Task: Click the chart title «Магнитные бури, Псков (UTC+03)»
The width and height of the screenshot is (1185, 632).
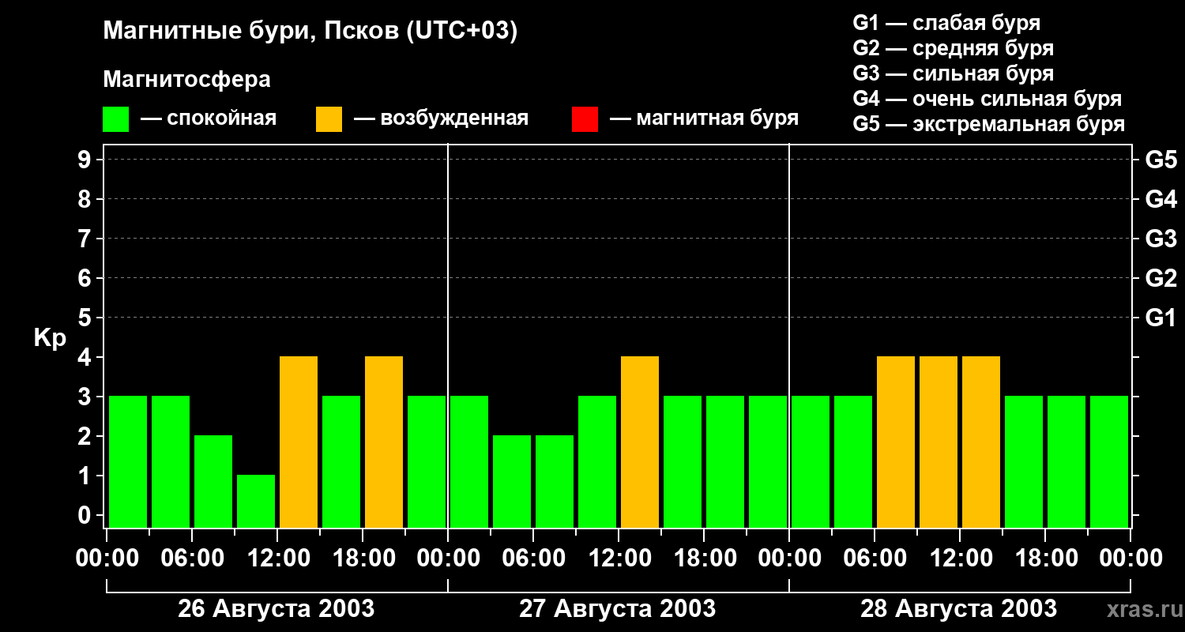Action: (310, 32)
